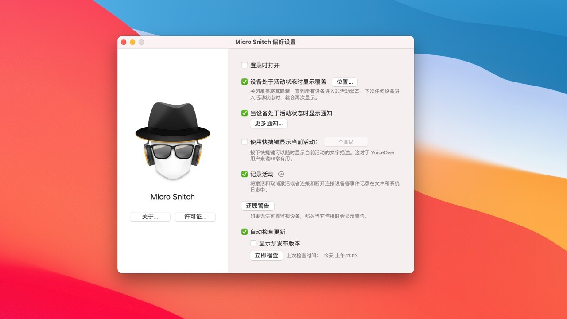Screen dimensions: 567x319
Task: Close the preferences window with red button
Action: coord(124,42)
